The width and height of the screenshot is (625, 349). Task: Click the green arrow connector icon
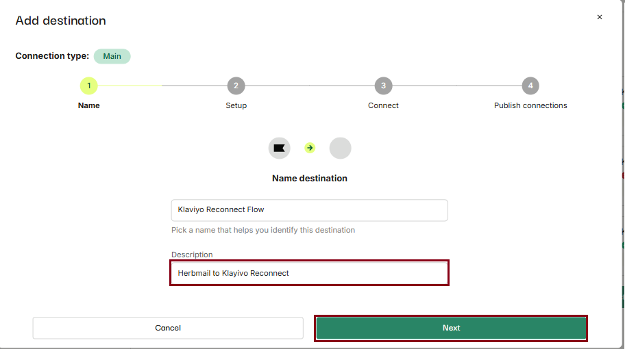310,148
